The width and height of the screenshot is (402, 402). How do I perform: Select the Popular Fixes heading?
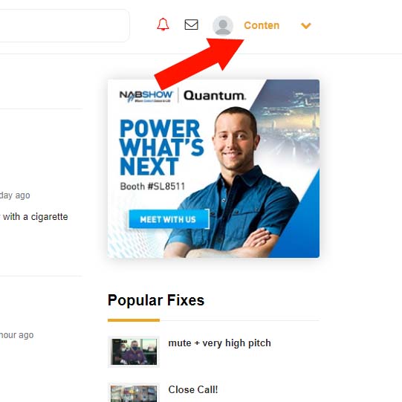point(156,300)
